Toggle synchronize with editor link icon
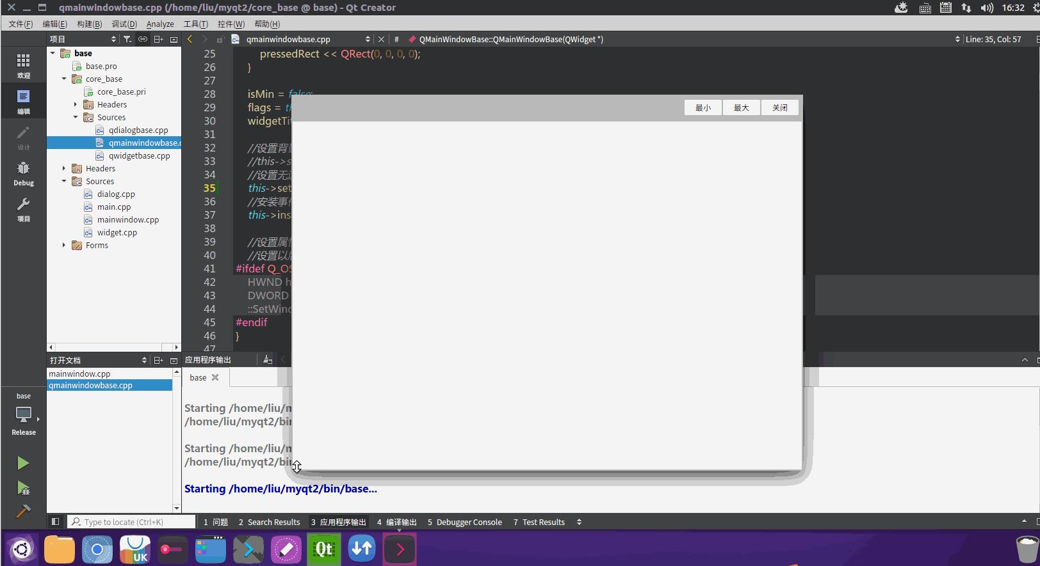This screenshot has width=1040, height=566. (143, 39)
